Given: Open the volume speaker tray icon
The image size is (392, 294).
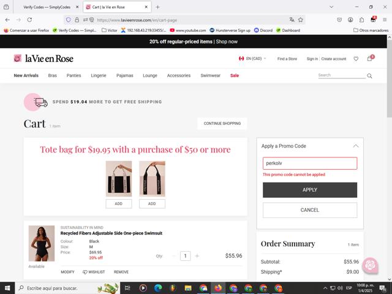Looking at the screenshot, I should [340, 288].
